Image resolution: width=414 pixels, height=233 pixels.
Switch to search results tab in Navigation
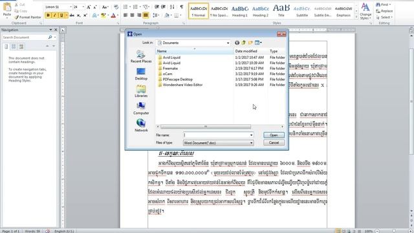21,47
